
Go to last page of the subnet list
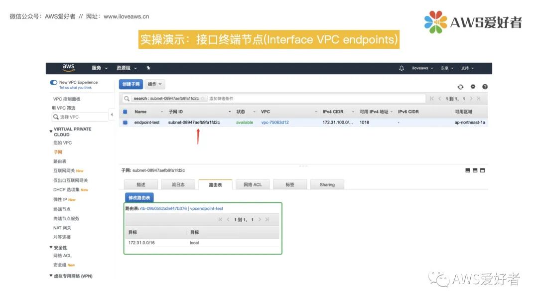[x=479, y=99]
